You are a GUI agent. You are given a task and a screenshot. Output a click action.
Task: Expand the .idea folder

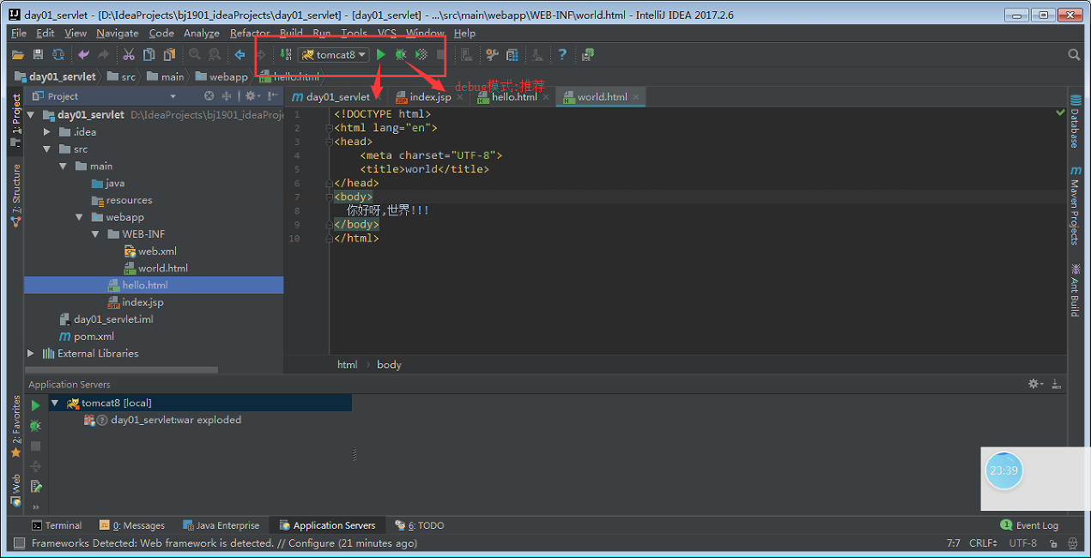tap(47, 132)
